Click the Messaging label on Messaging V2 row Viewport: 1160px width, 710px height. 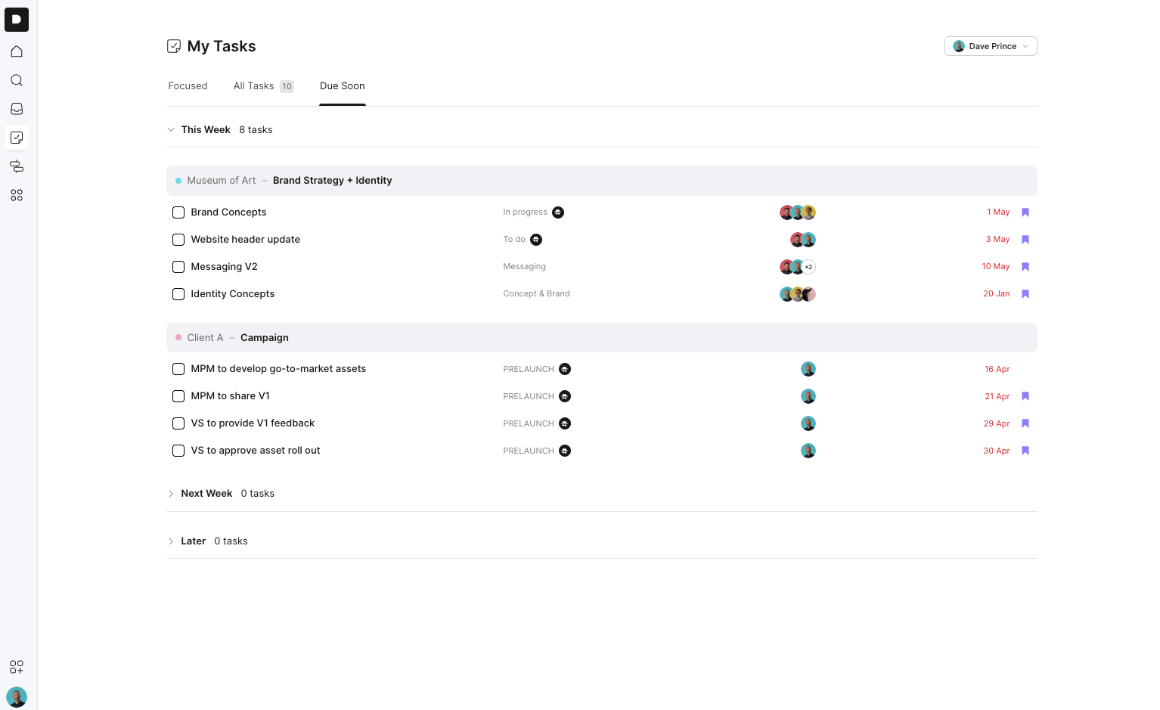(x=525, y=267)
